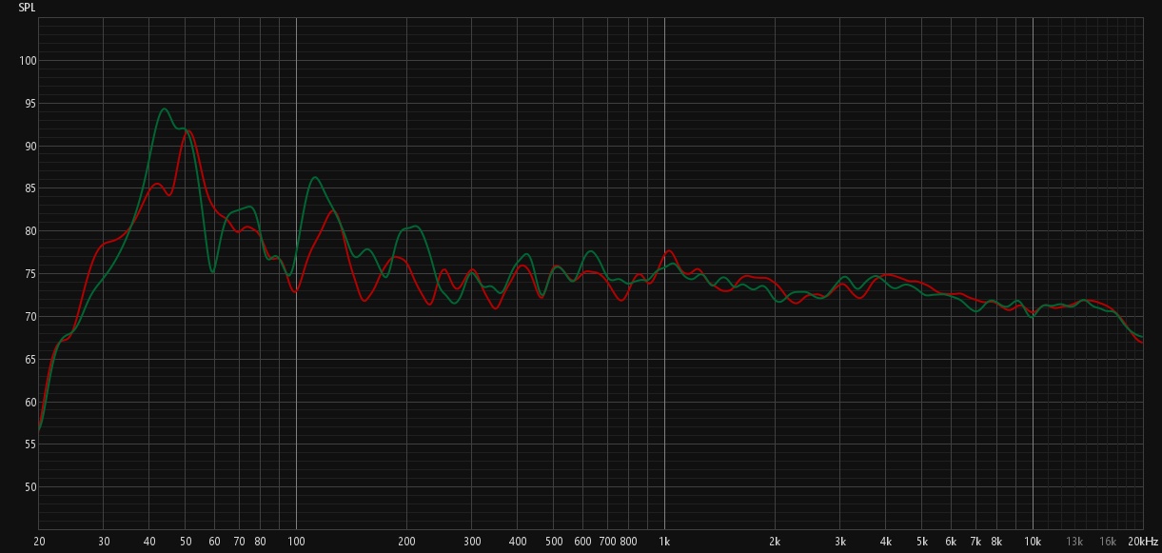Click the 60 value on SPL axis
Image resolution: width=1162 pixels, height=553 pixels.
pyautogui.click(x=30, y=403)
